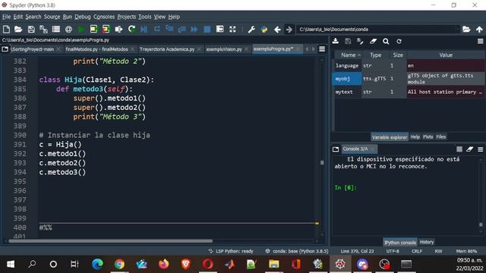486x273 pixels.
Task: Click Save data as icon in Variable explorer
Action: point(360,41)
